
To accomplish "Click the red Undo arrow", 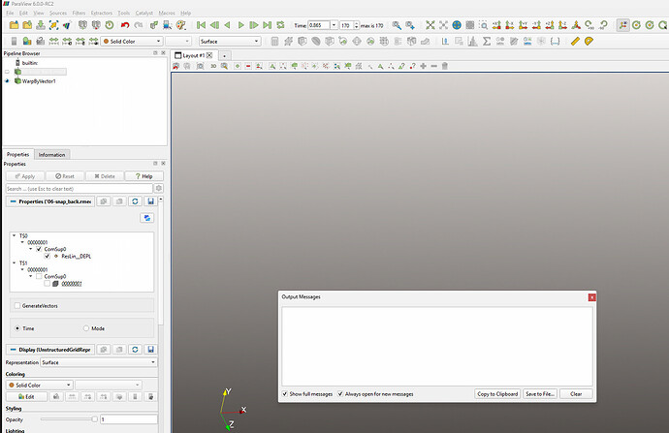I will point(124,25).
